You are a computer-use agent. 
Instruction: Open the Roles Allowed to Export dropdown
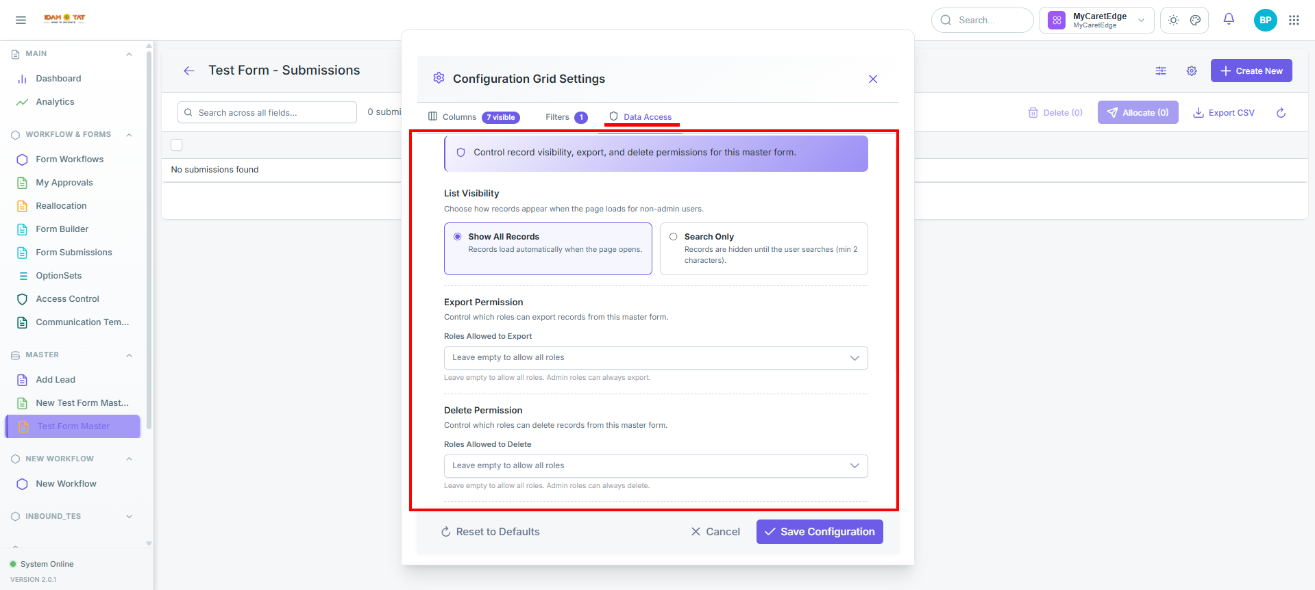[656, 358]
